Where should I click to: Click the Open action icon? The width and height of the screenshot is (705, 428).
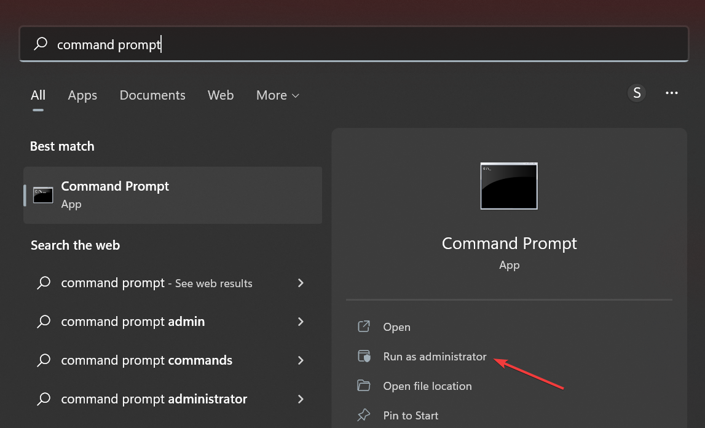coord(364,327)
